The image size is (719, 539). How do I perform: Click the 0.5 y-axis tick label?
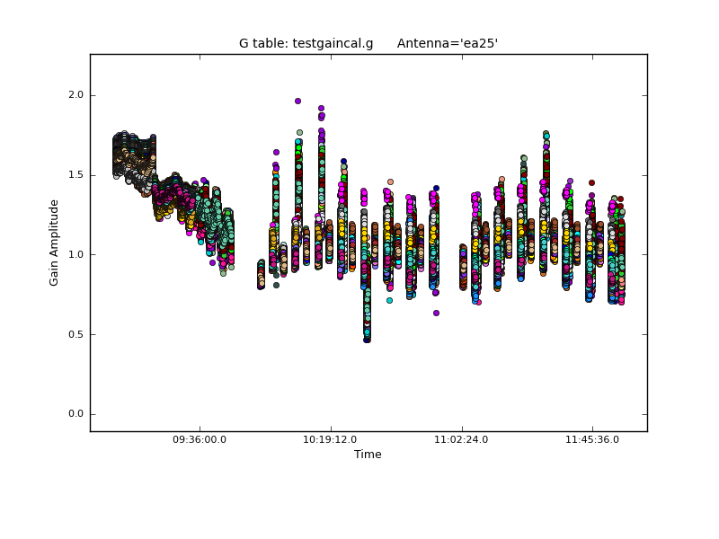[76, 335]
